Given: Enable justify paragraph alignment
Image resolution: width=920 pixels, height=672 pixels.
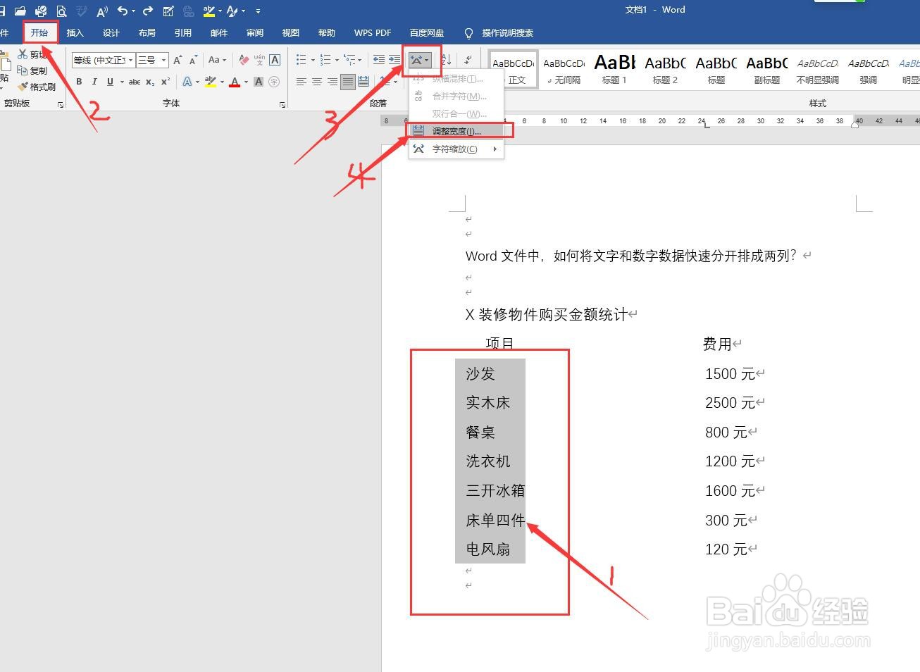Looking at the screenshot, I should [x=347, y=81].
